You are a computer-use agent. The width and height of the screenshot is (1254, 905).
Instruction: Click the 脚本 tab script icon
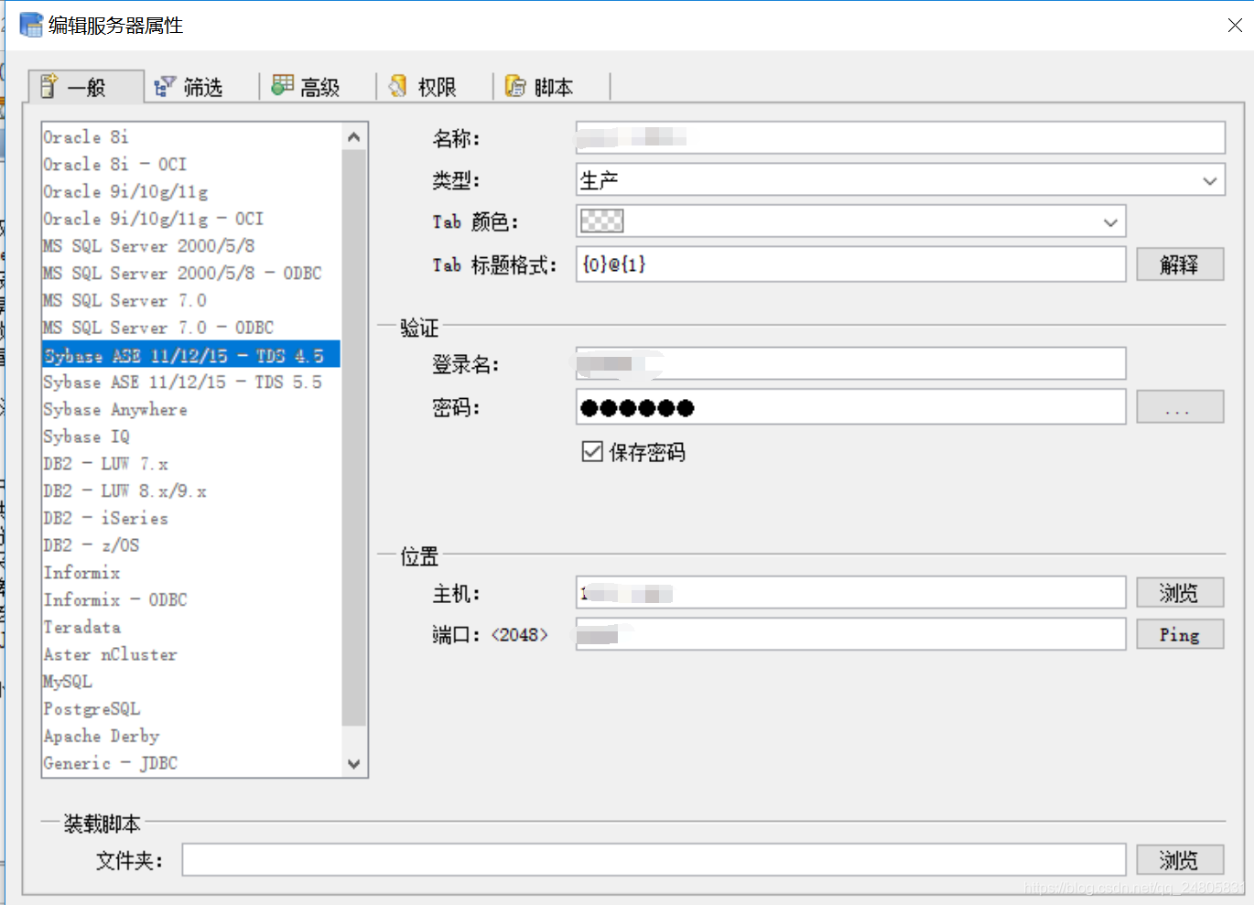(515, 86)
